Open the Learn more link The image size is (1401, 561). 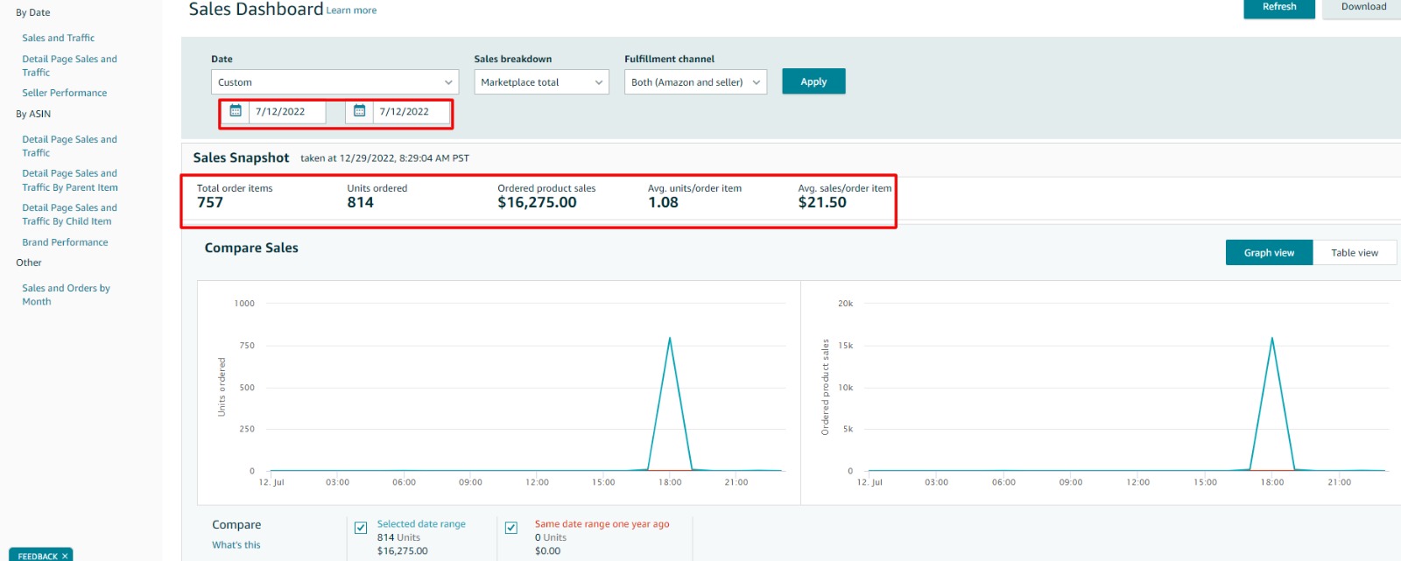(351, 11)
